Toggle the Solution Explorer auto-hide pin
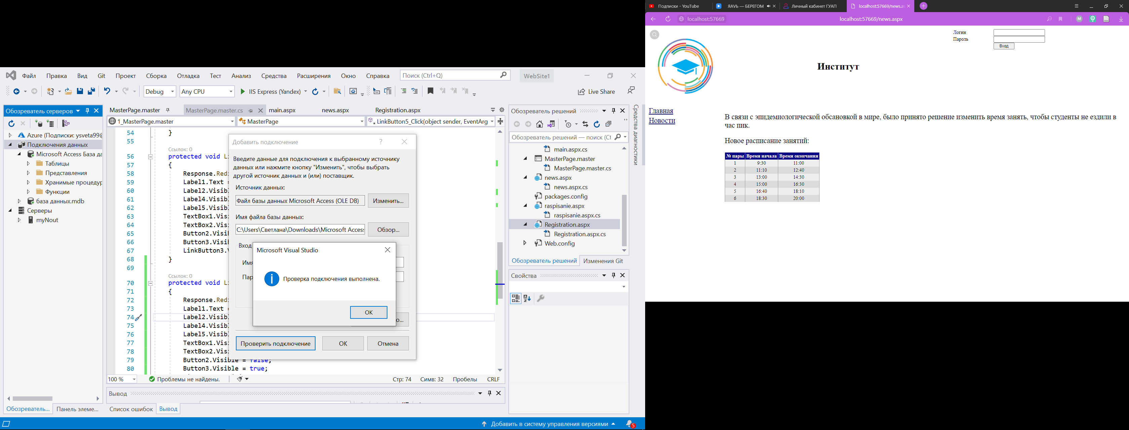Viewport: 1129px width, 430px height. pos(614,111)
